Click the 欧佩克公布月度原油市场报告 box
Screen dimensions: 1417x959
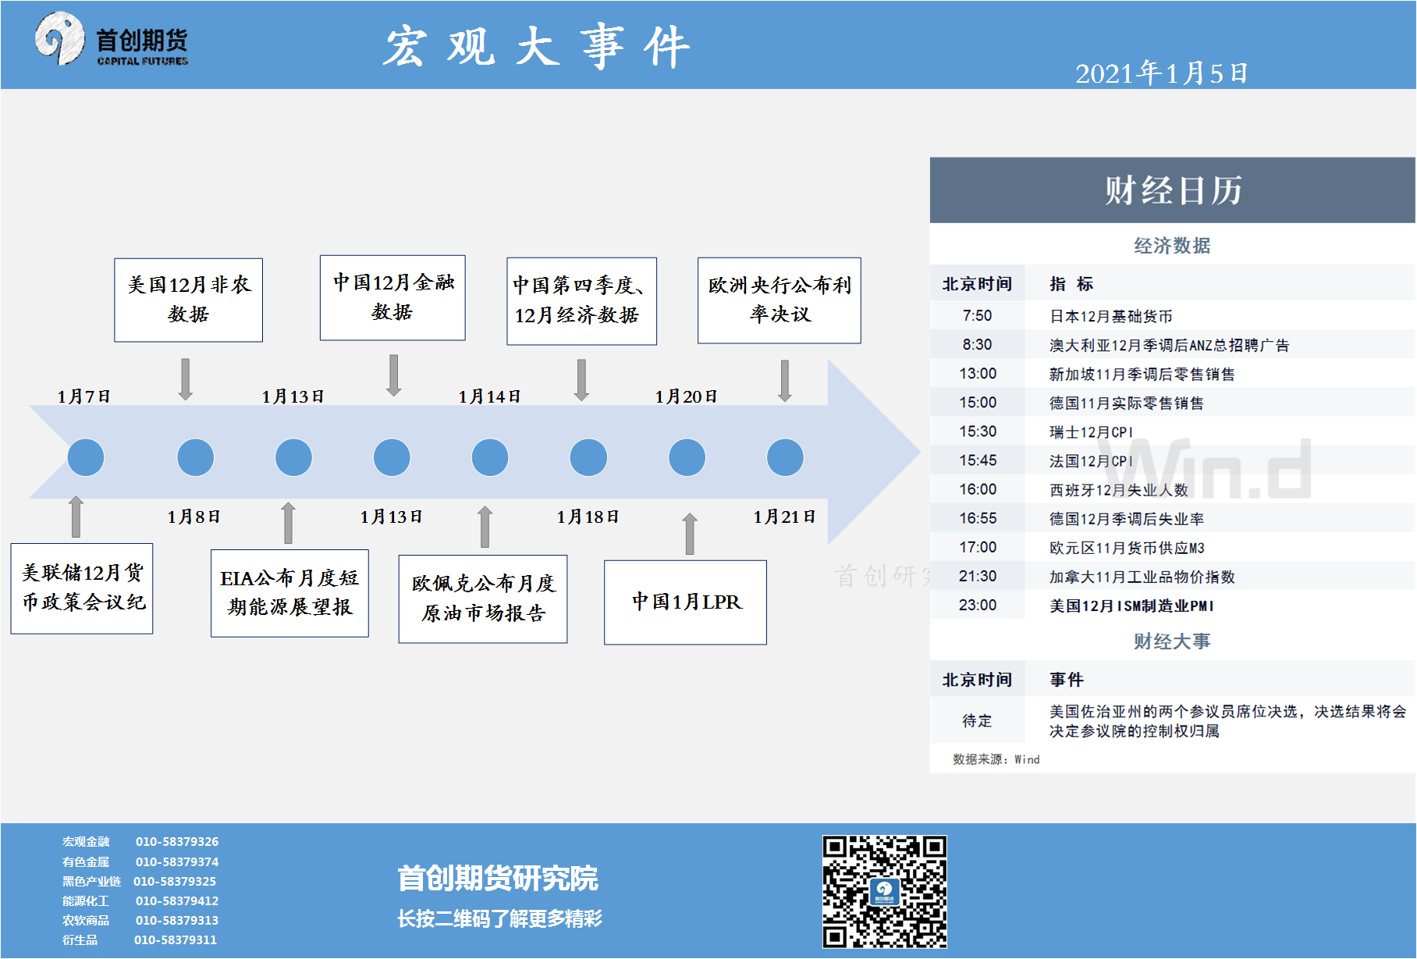click(483, 599)
